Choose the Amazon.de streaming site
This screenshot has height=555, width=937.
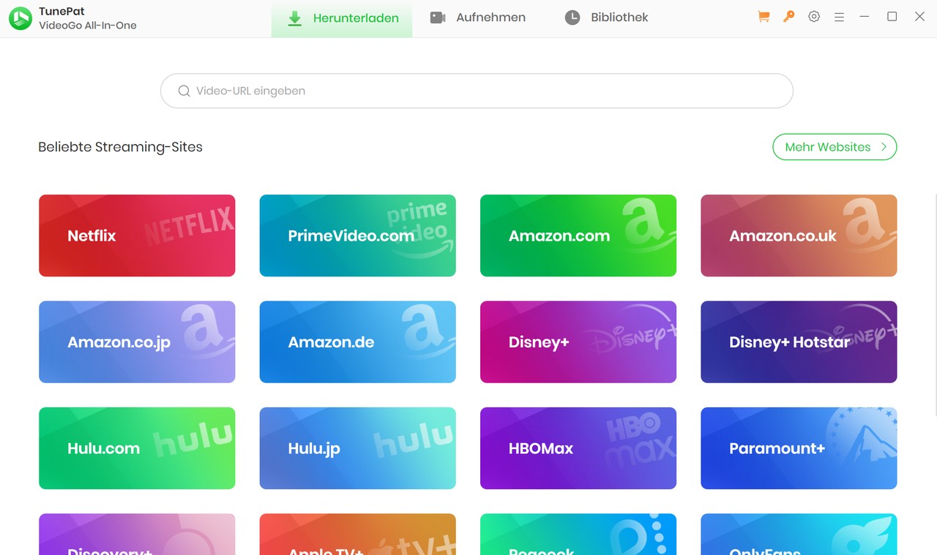tap(357, 342)
